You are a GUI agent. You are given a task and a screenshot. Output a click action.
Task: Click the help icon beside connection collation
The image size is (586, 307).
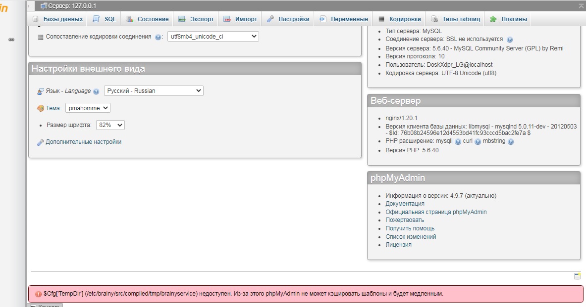tap(159, 37)
